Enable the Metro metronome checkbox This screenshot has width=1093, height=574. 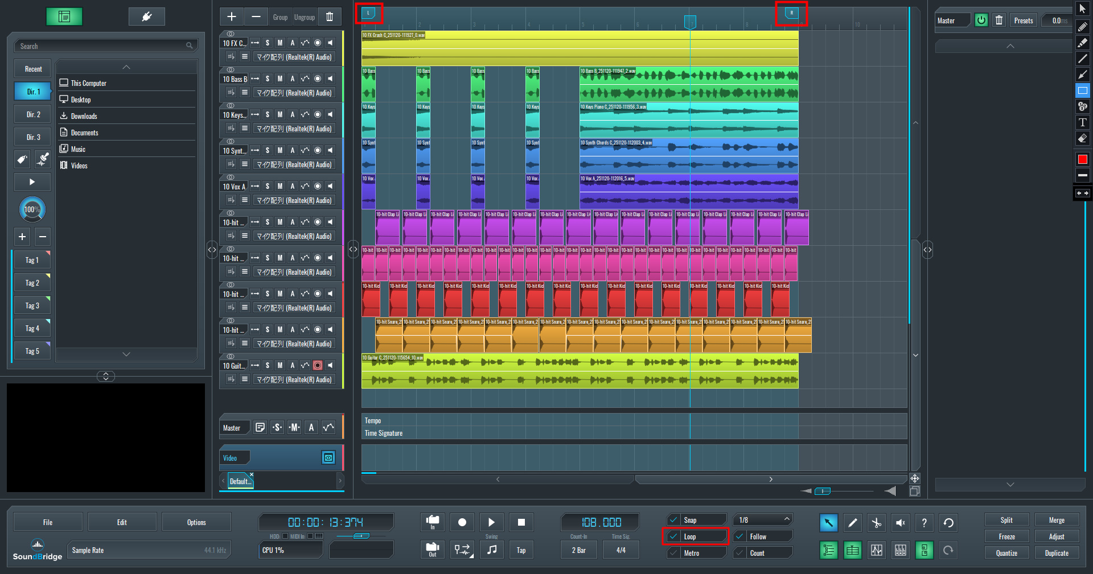674,553
